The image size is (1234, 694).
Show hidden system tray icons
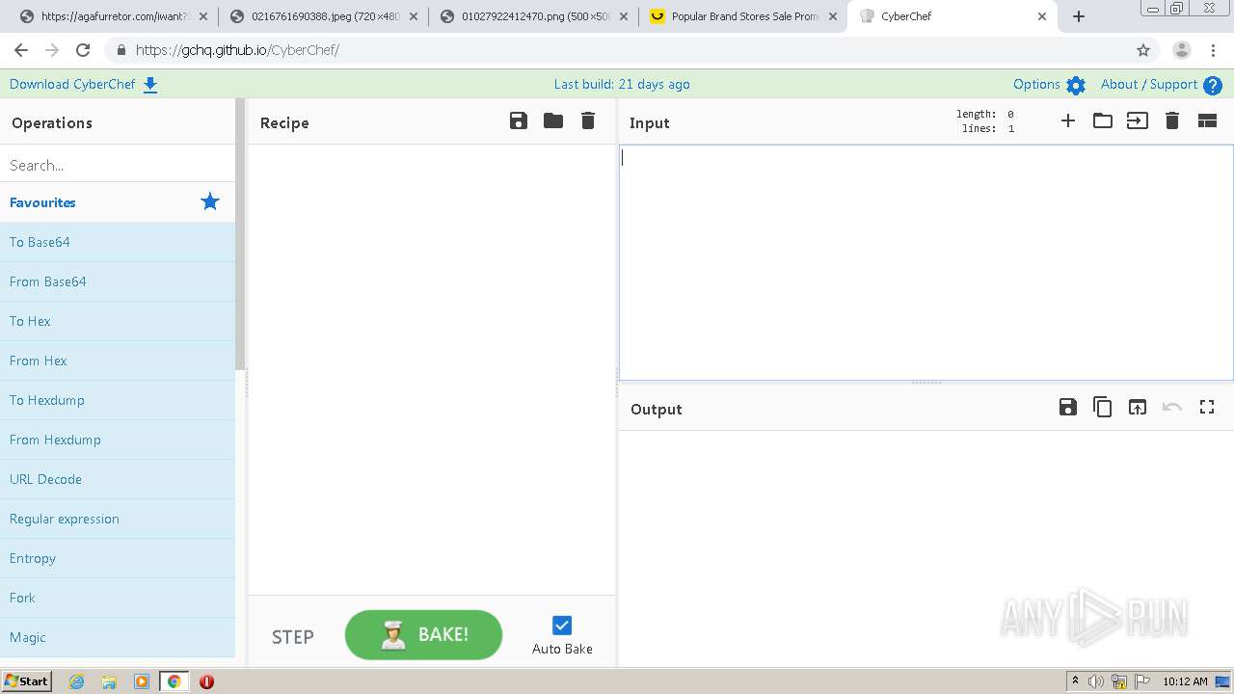[x=1075, y=681]
